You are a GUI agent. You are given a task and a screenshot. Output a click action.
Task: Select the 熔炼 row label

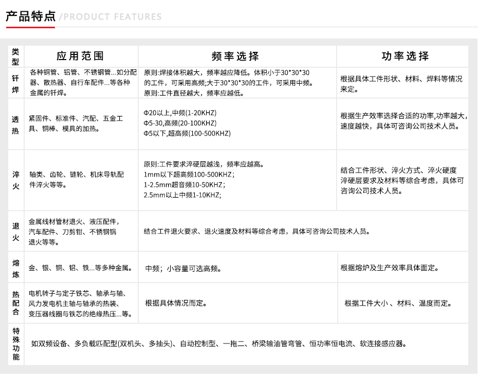[x=15, y=268]
